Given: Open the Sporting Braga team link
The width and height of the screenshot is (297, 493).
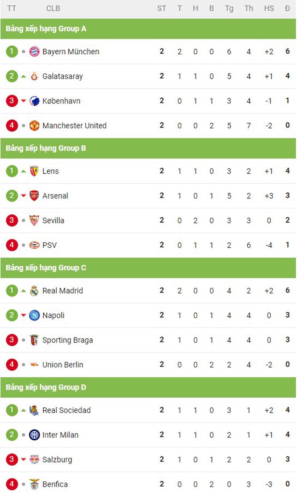Looking at the screenshot, I should pos(67,340).
